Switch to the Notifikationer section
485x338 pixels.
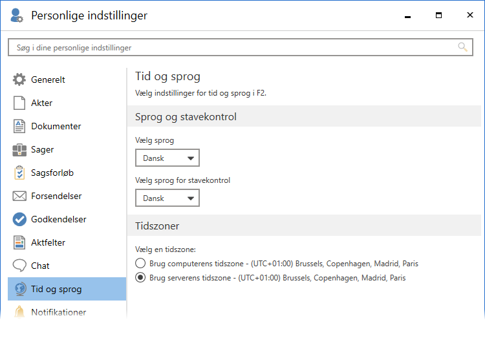click(x=58, y=312)
